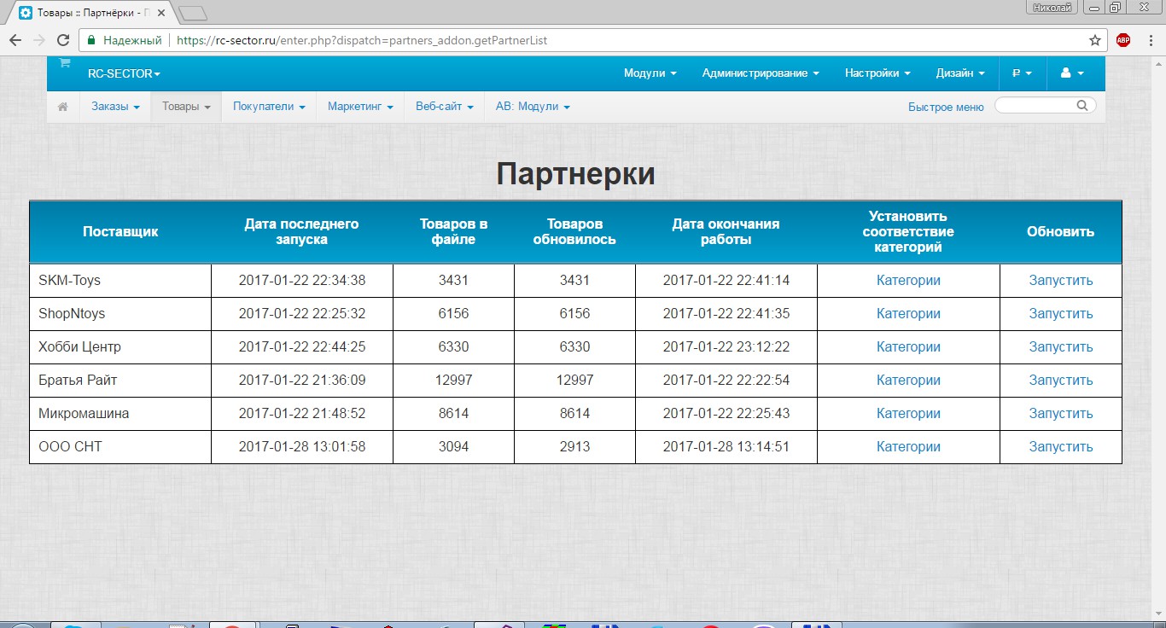
Task: Click the Партнерки page heading
Action: [x=576, y=174]
